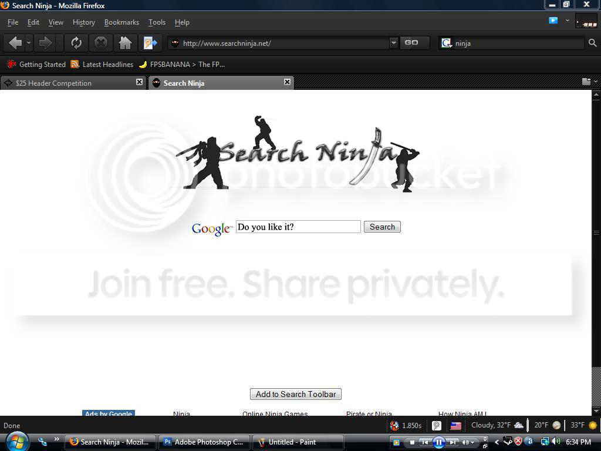Click the magnifying glass search icon

click(x=593, y=43)
